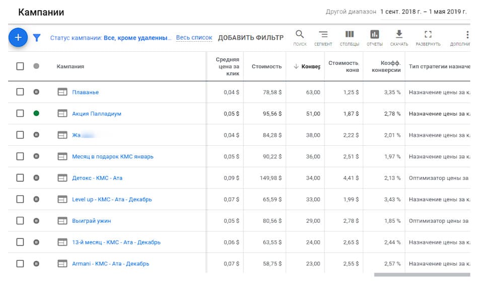Viewport: 484px width, 281px height.
Task: Open the Отчеты reports tool
Action: pos(374,38)
